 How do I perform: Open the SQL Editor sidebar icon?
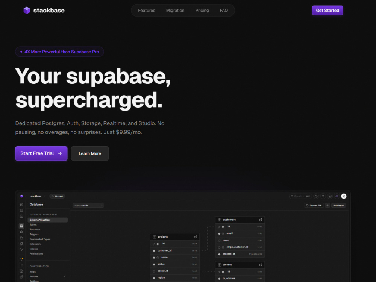pyautogui.click(x=21, y=216)
